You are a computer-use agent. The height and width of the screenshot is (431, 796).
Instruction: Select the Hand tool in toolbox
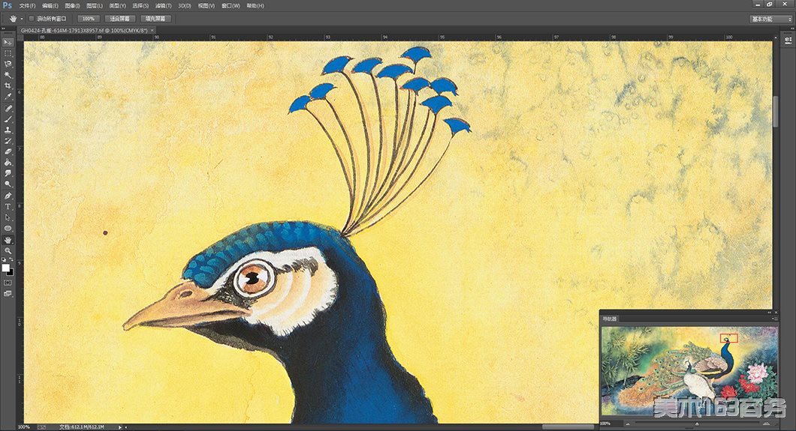point(8,240)
